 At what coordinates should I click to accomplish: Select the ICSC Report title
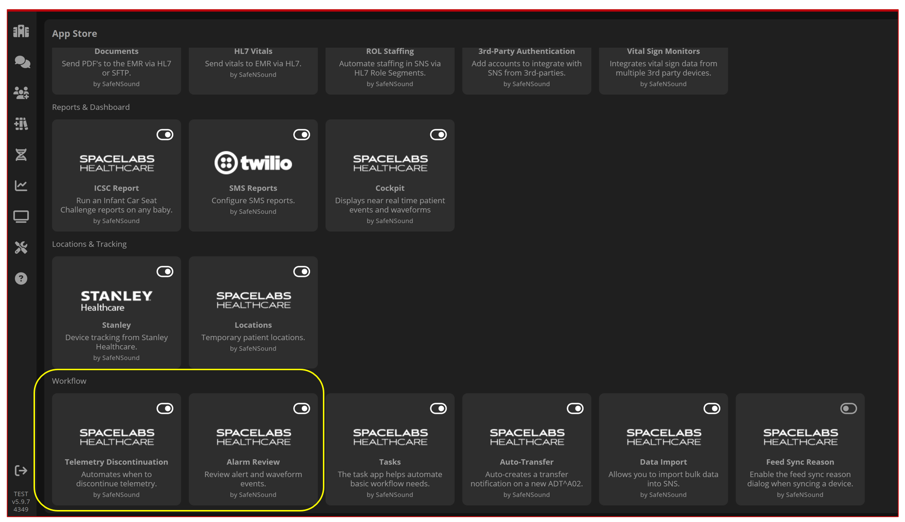click(116, 188)
